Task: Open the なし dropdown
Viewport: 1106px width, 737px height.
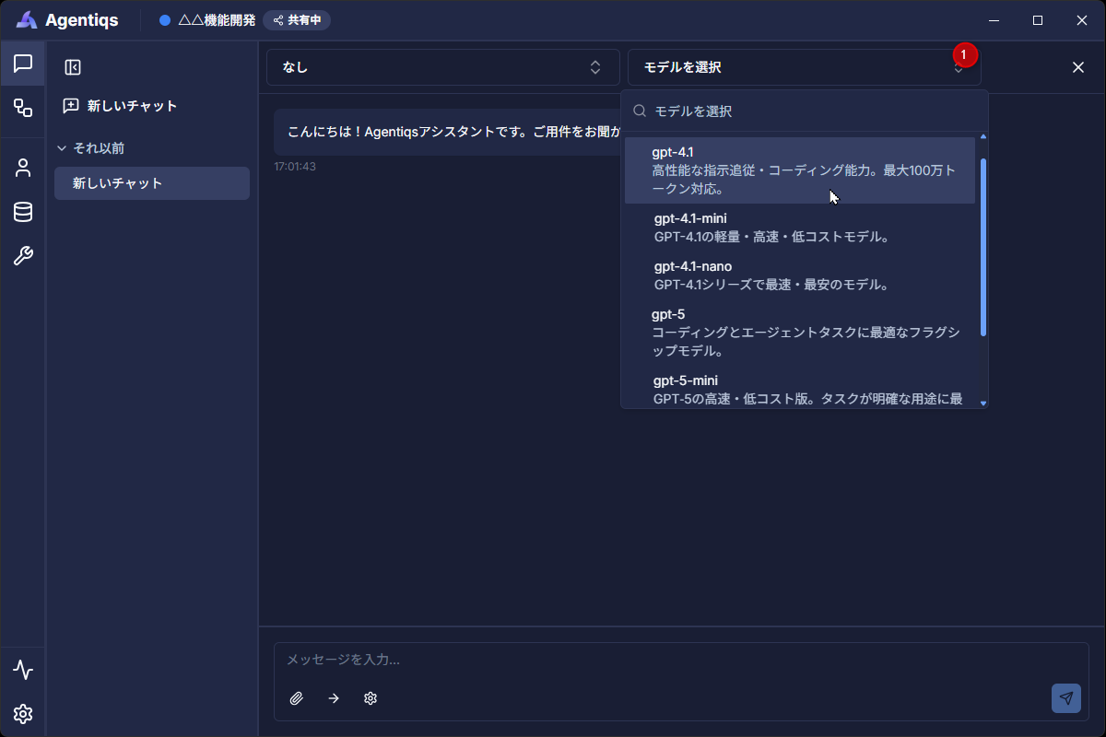Action: coord(442,67)
